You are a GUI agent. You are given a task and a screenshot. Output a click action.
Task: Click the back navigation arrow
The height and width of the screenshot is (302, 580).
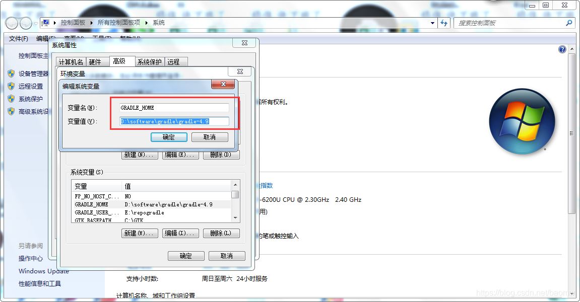click(11, 23)
